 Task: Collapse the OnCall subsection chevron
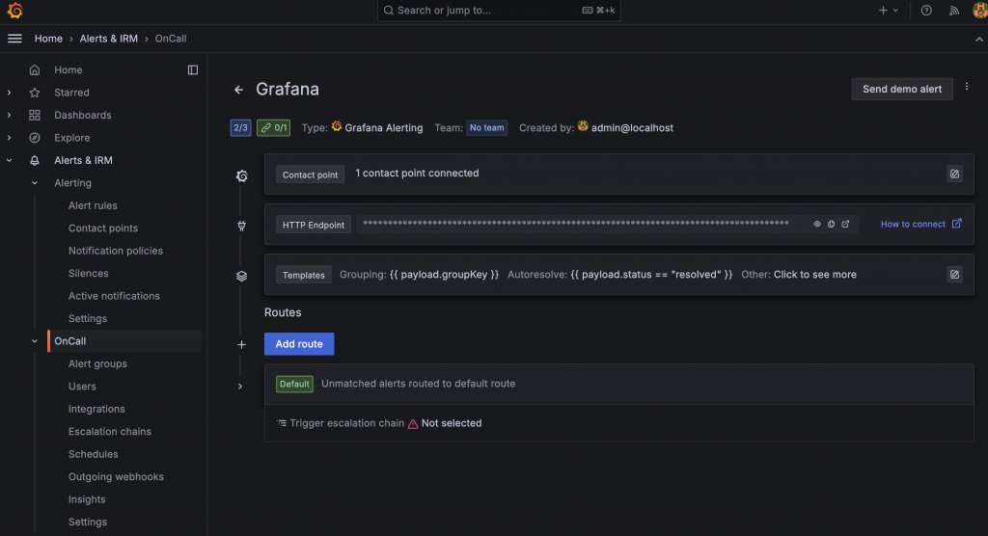point(35,341)
